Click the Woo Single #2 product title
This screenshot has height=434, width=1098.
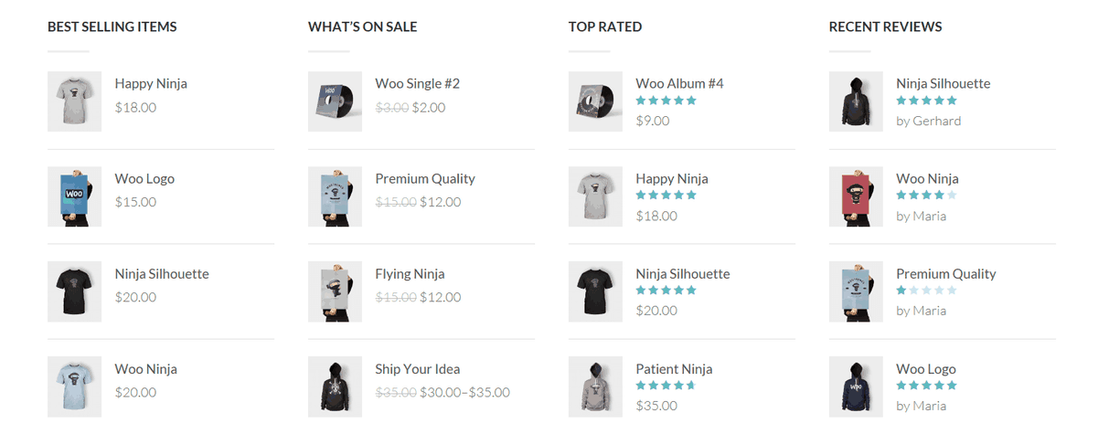417,84
